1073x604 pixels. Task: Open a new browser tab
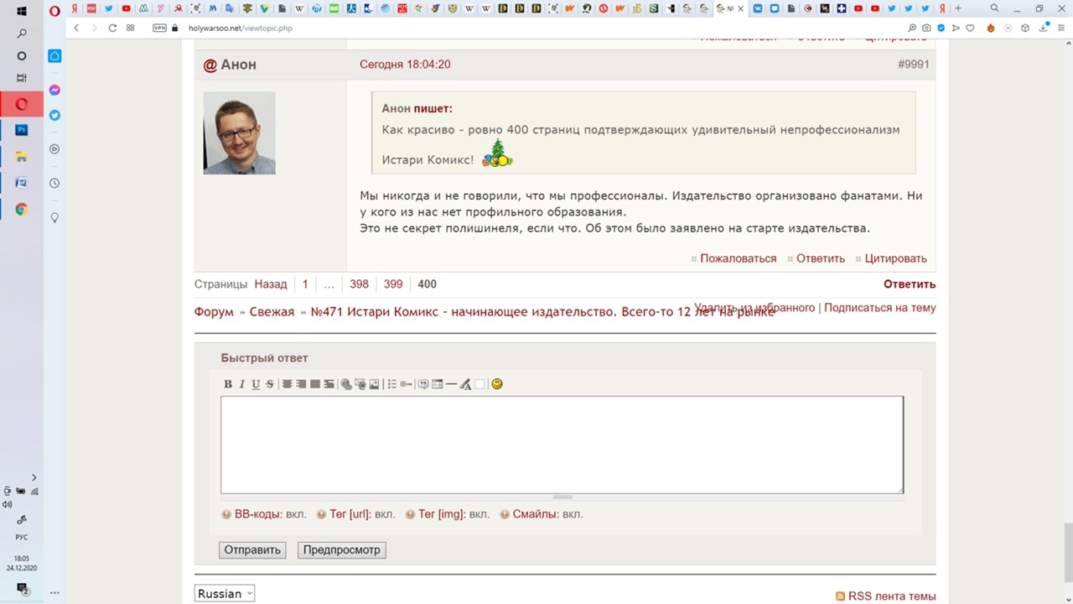click(x=958, y=8)
